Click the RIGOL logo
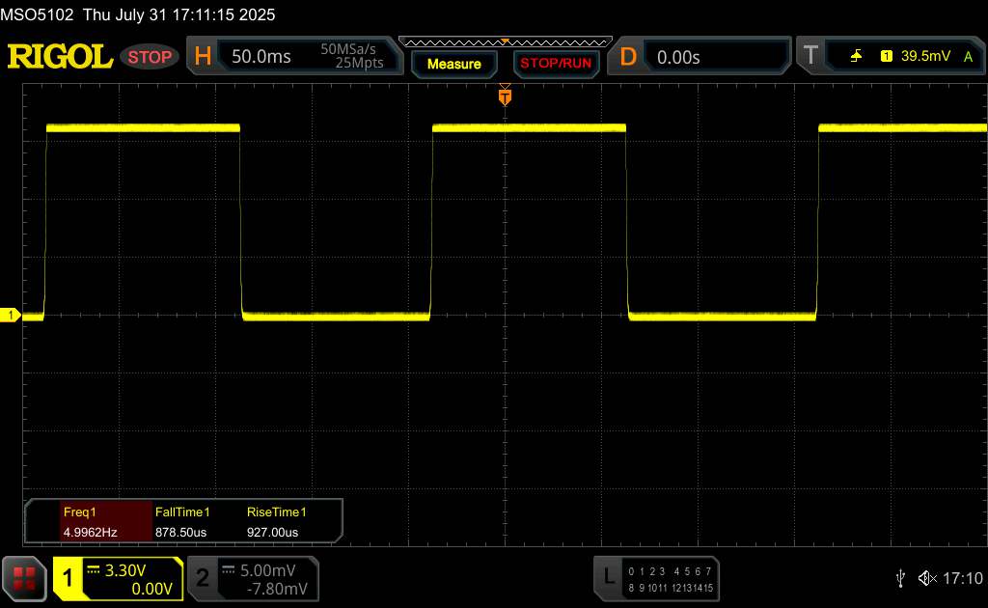 tap(60, 57)
